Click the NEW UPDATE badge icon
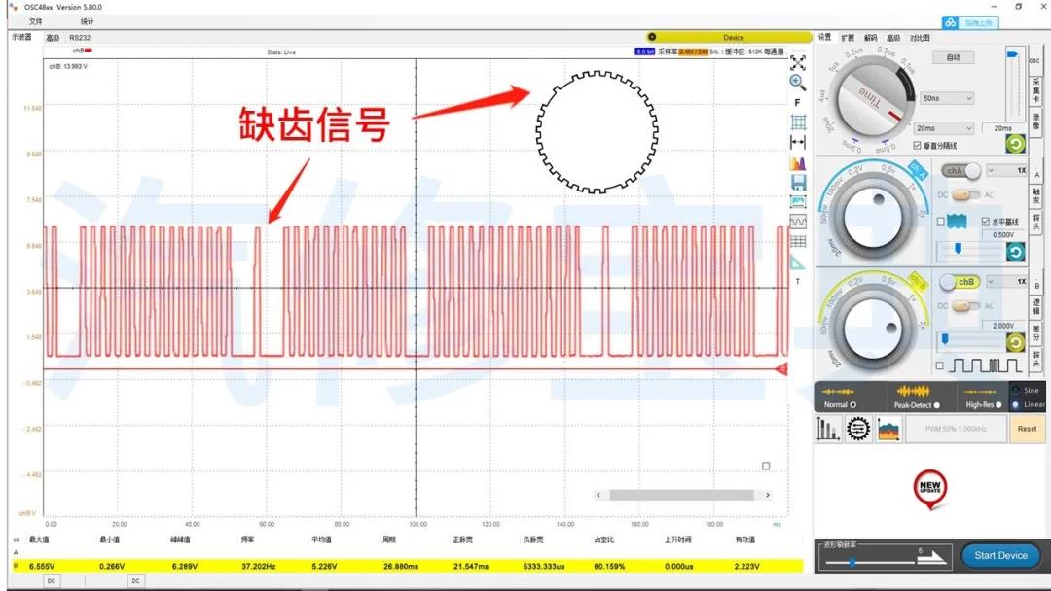This screenshot has height=591, width=1051. pyautogui.click(x=930, y=489)
